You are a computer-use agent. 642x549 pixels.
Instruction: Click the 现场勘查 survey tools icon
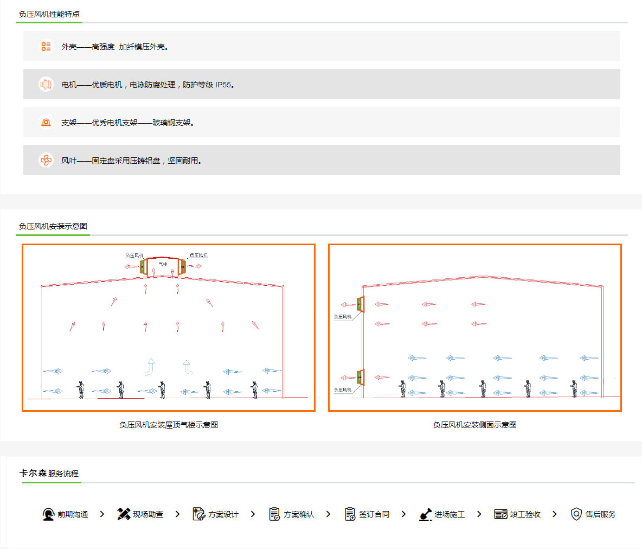[124, 514]
